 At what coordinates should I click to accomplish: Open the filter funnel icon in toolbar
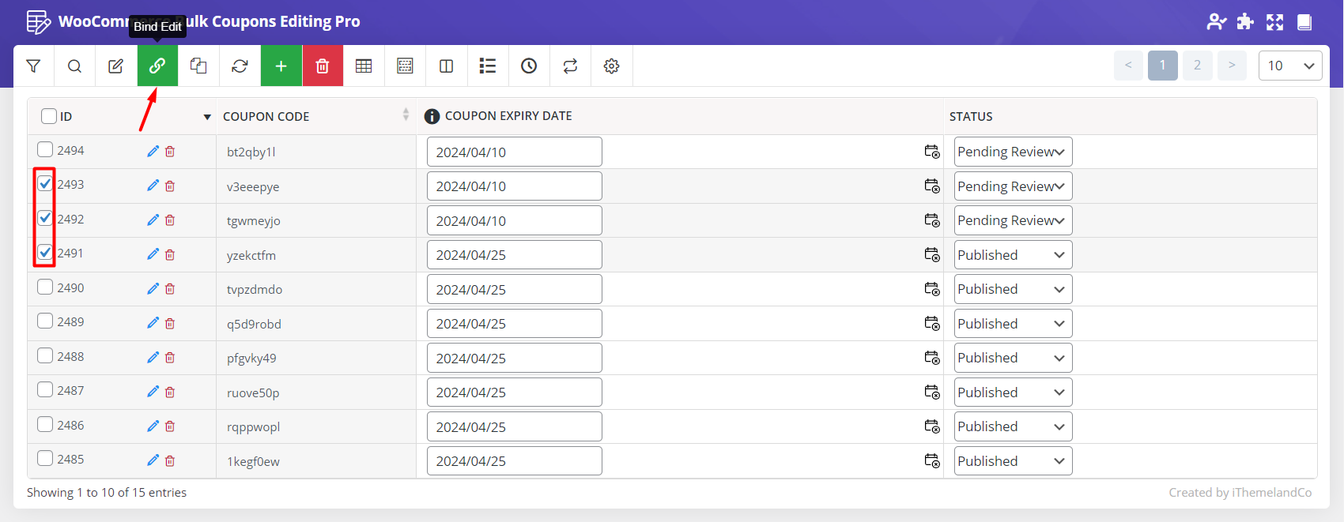[33, 66]
